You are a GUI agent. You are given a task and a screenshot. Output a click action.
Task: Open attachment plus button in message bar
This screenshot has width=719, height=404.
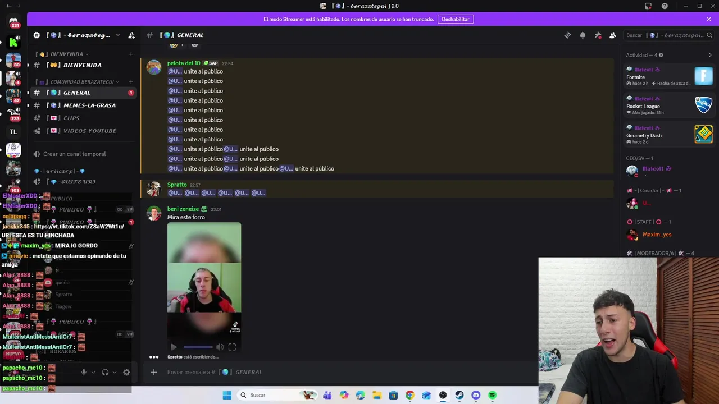click(x=153, y=372)
